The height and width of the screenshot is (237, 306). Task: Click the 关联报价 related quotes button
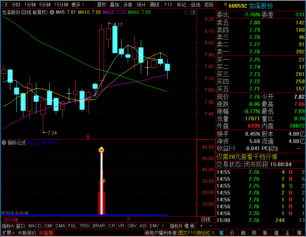point(27,233)
